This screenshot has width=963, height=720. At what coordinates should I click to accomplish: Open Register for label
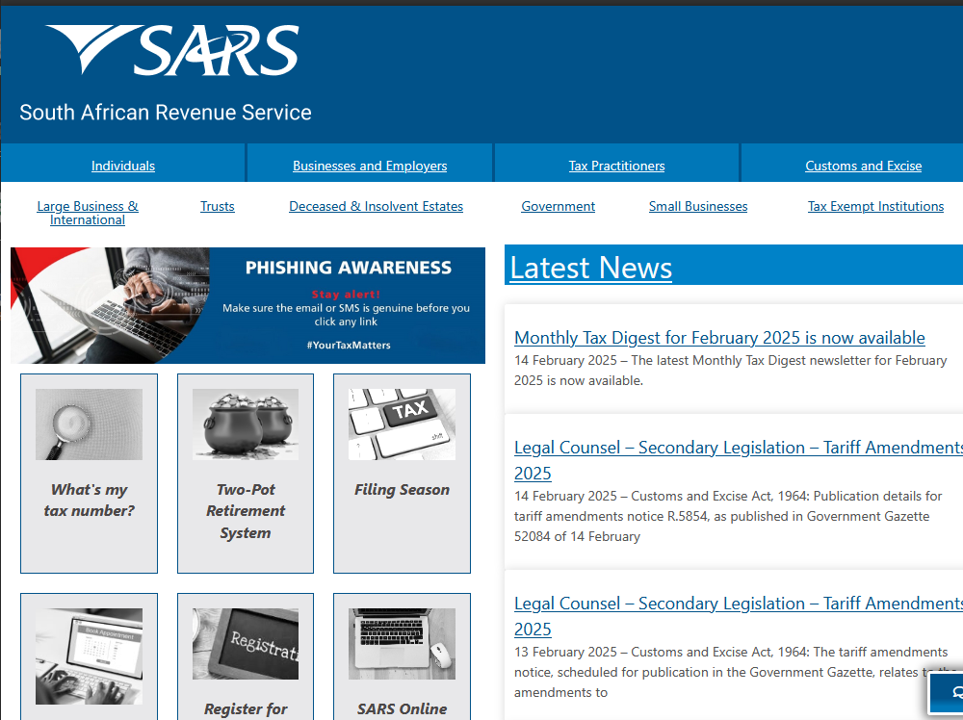click(246, 709)
